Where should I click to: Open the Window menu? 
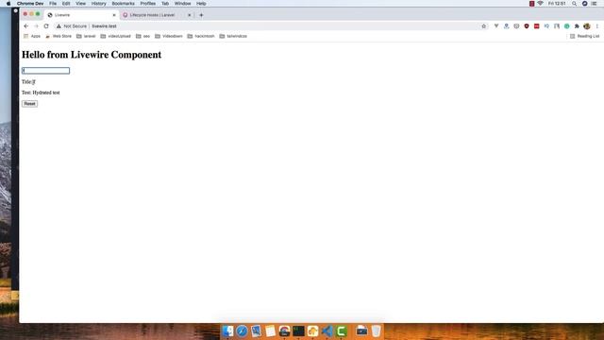click(182, 4)
